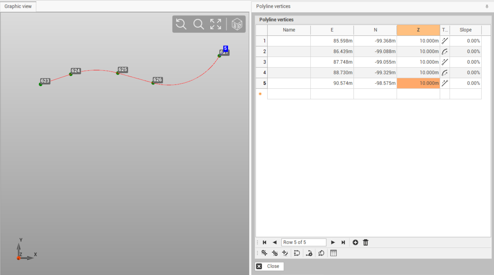The image size is (494, 275).
Task: Click the Z column header
Action: (418, 30)
